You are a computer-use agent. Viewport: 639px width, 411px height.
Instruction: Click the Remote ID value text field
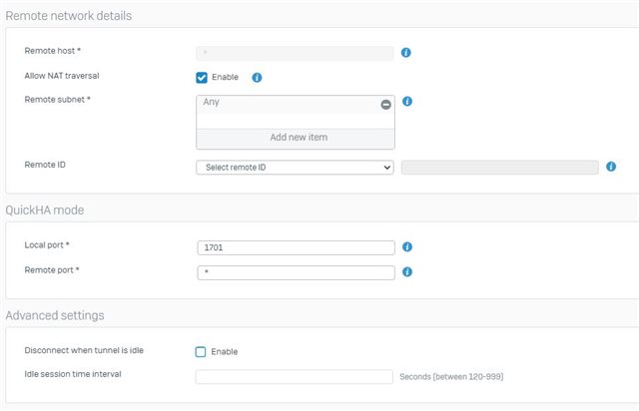pos(499,168)
